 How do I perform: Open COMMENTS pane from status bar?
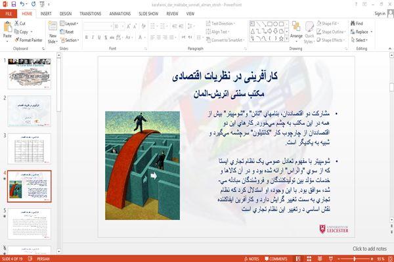276,259
